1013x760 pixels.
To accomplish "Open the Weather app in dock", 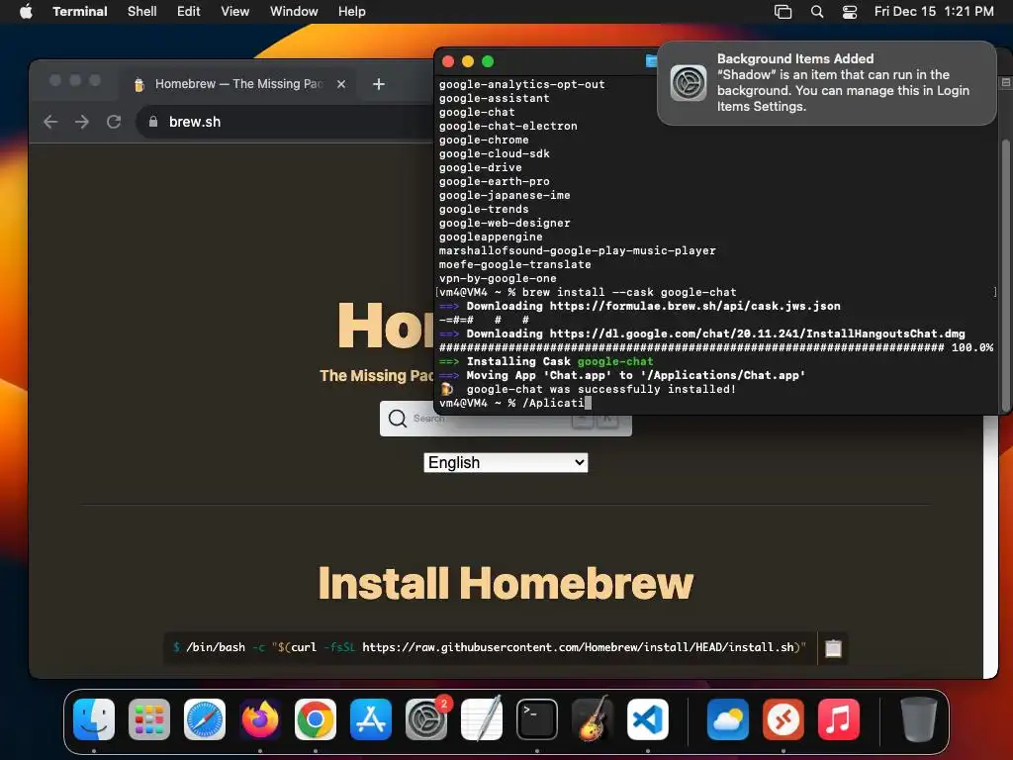I will pyautogui.click(x=728, y=719).
